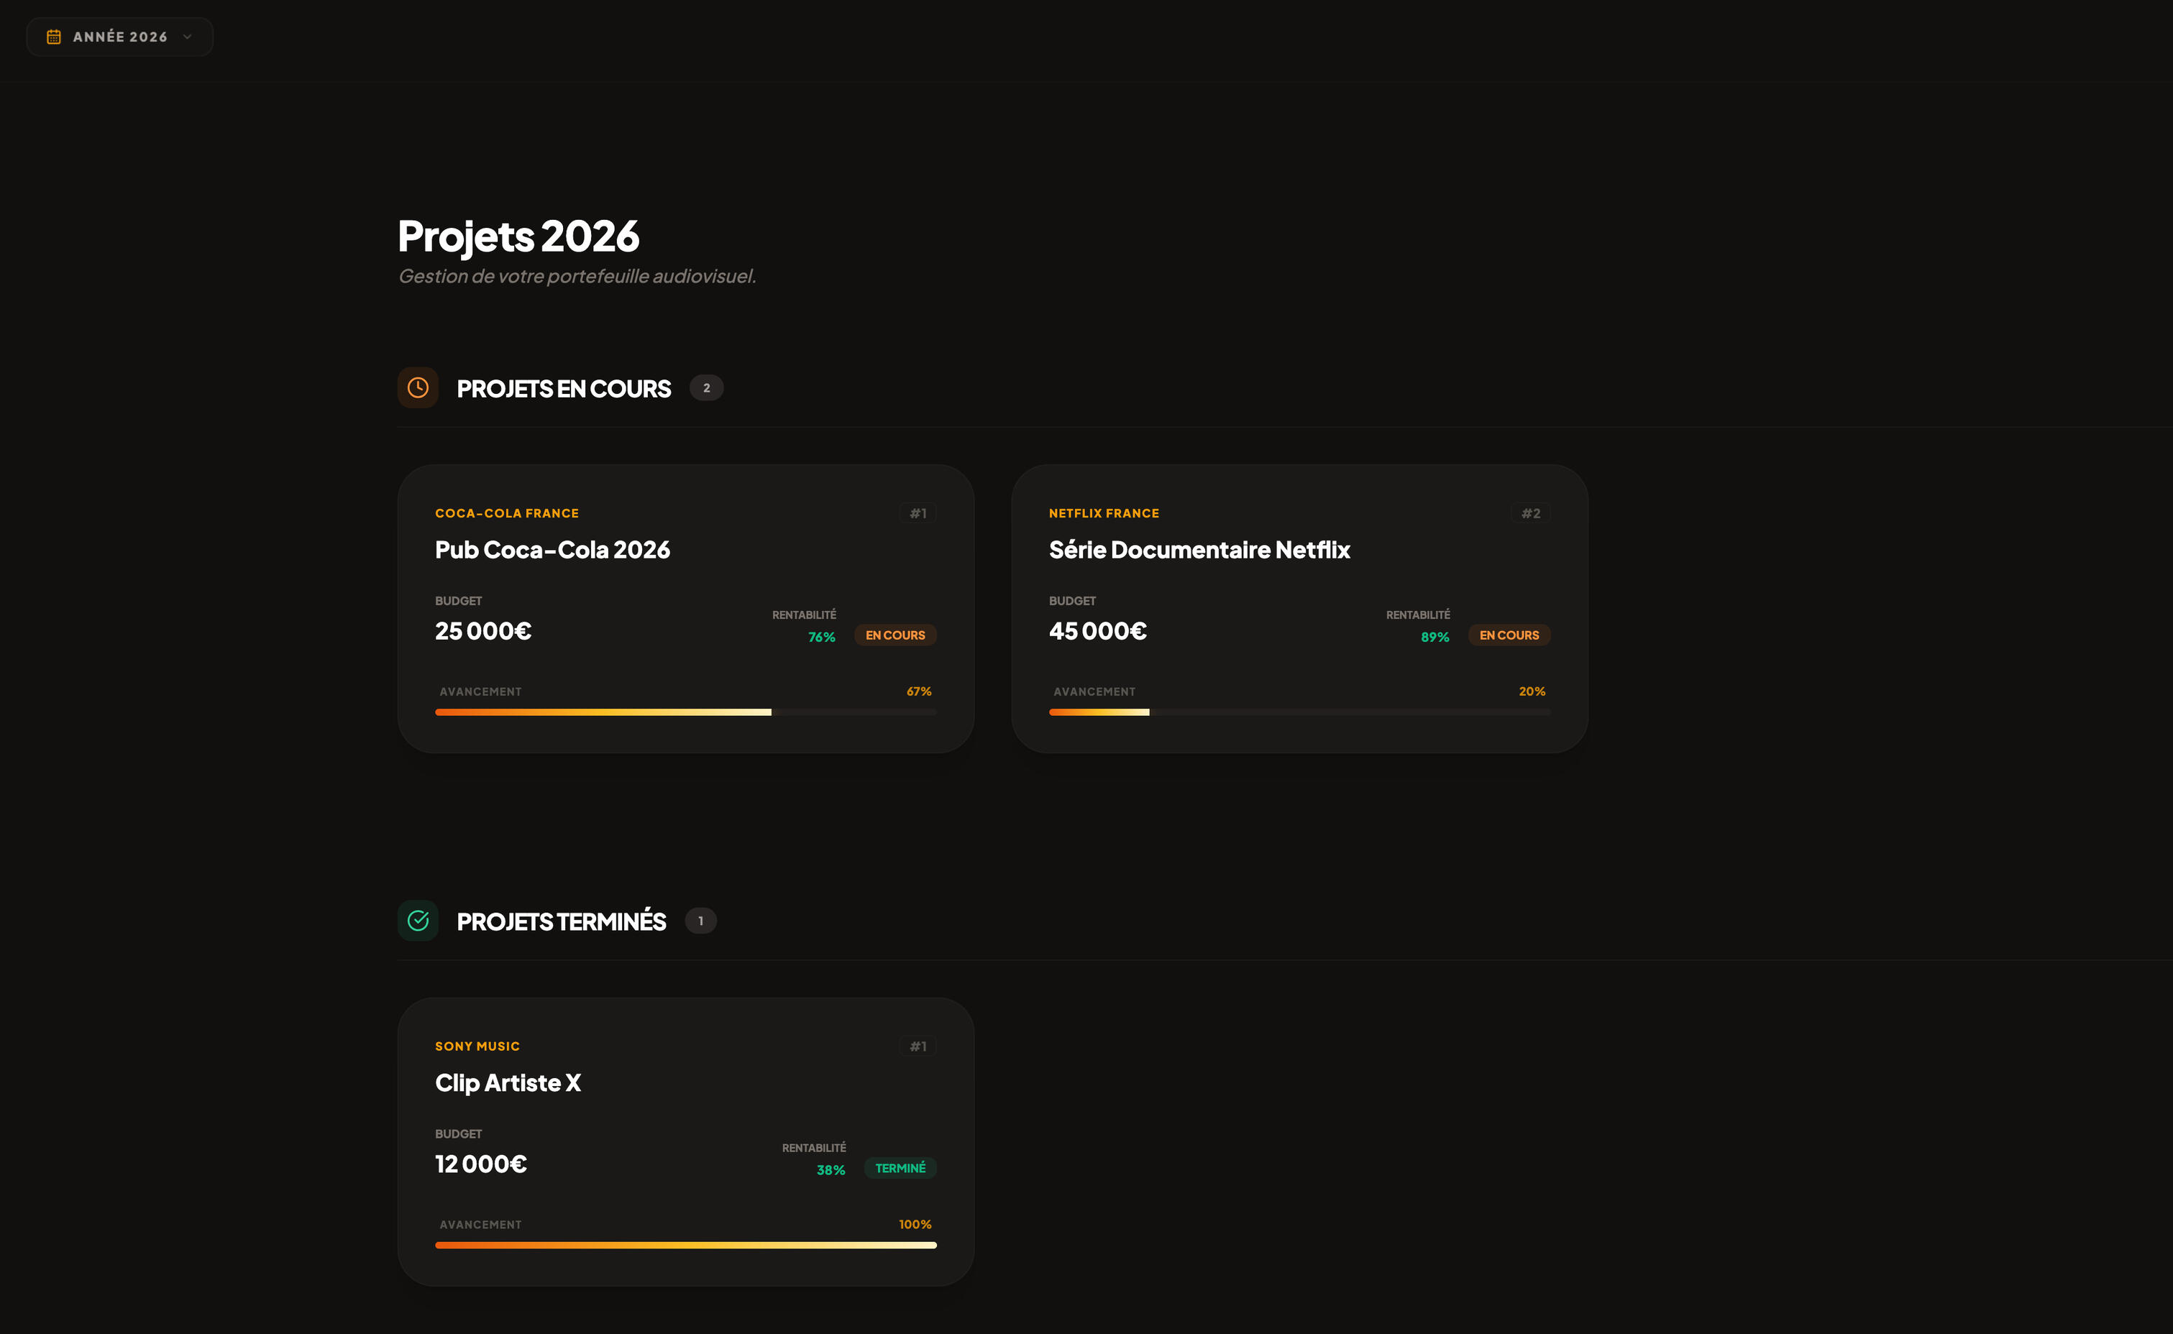Click the Coca-Cola avancement progress bar
Image resolution: width=2173 pixels, height=1334 pixels.
tap(685, 712)
